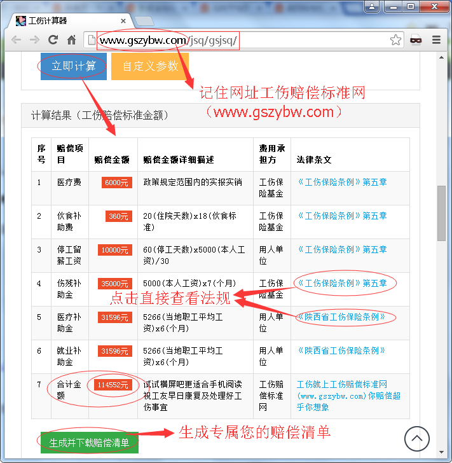Viewport: 452px width, 463px height.
Task: Click the browser back arrow
Action: point(16,40)
